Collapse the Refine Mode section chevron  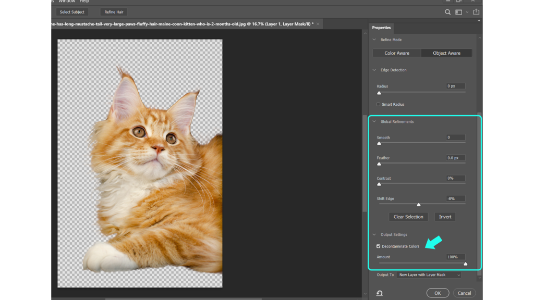373,40
